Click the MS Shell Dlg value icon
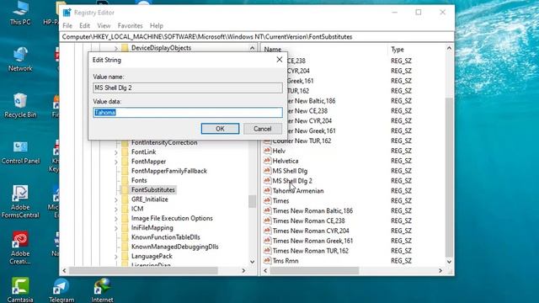This screenshot has height=303, width=539. click(267, 170)
